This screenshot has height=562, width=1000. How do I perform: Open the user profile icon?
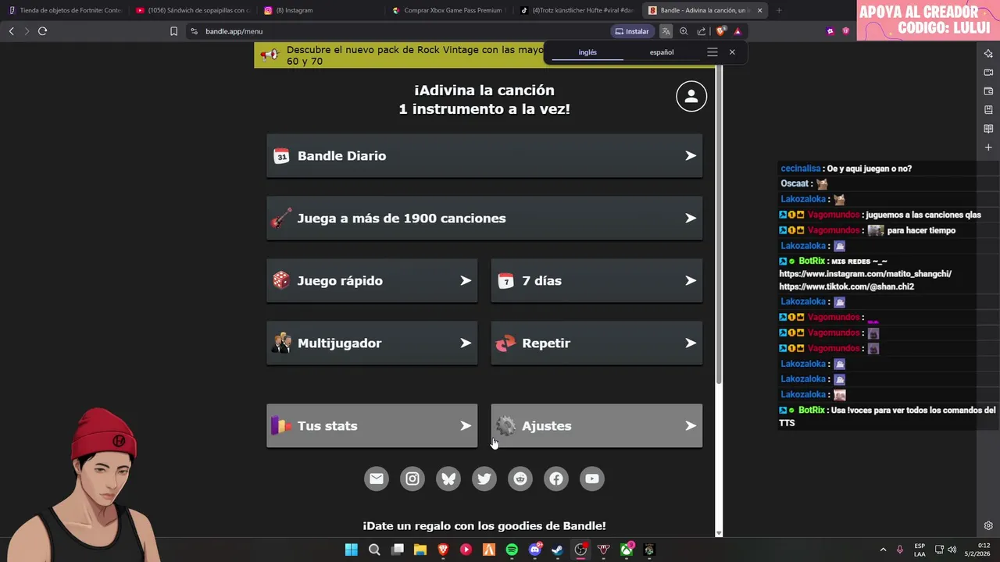[691, 96]
